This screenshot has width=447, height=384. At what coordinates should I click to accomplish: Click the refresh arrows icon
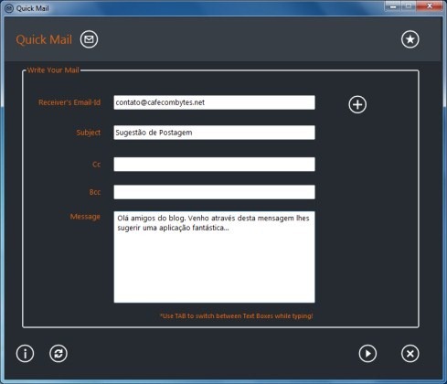pos(59,354)
